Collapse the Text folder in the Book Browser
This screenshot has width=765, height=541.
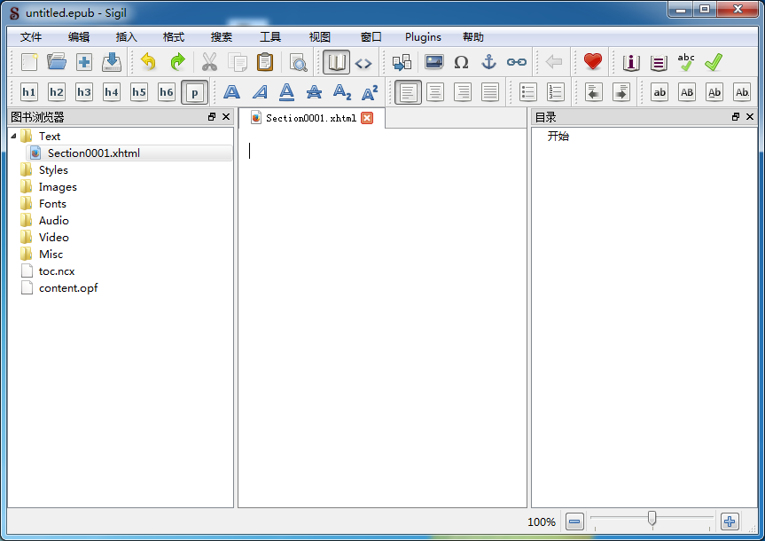(x=14, y=136)
